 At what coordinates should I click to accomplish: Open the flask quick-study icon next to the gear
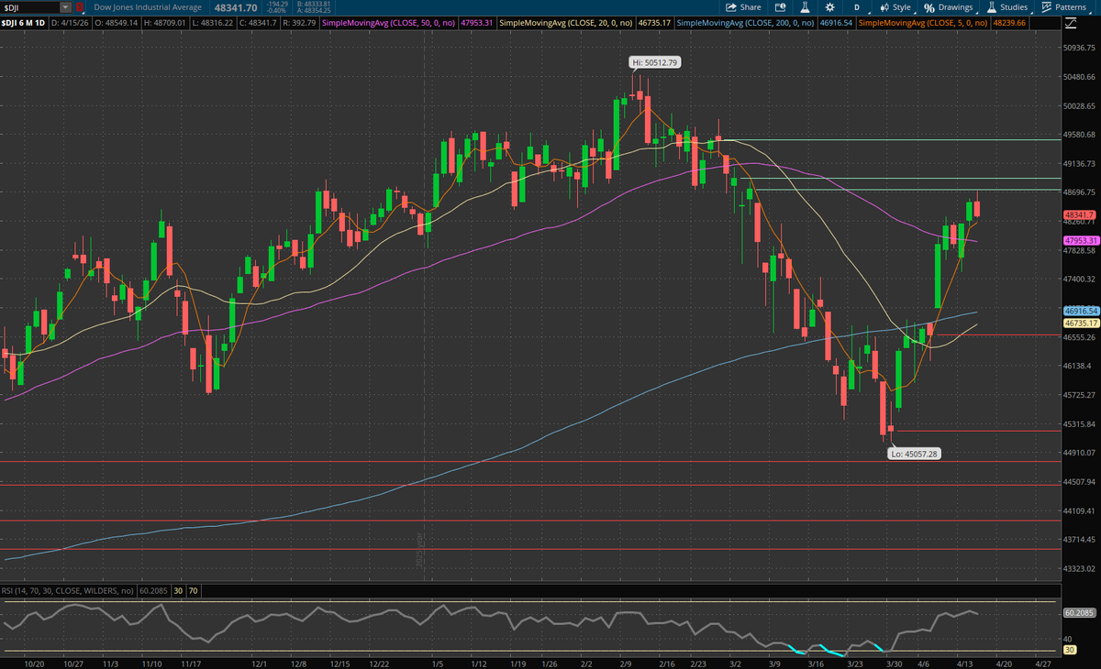coord(804,7)
